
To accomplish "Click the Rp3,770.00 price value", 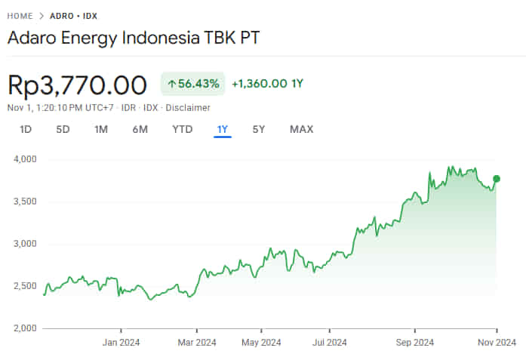I will 77,85.
